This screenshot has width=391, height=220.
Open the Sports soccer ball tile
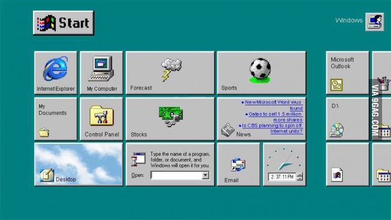(x=261, y=73)
